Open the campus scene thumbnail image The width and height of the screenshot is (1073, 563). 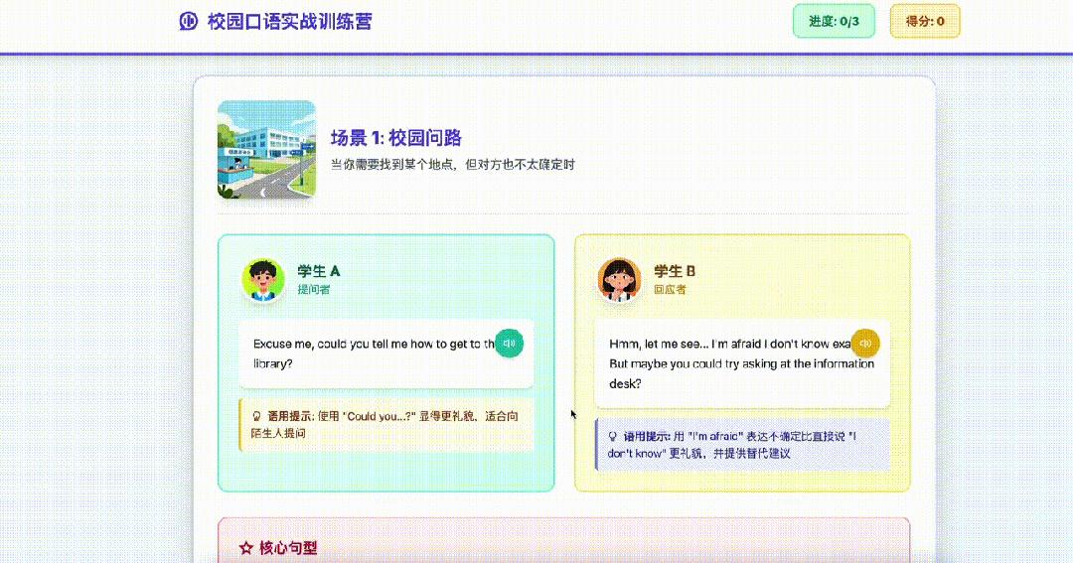267,150
